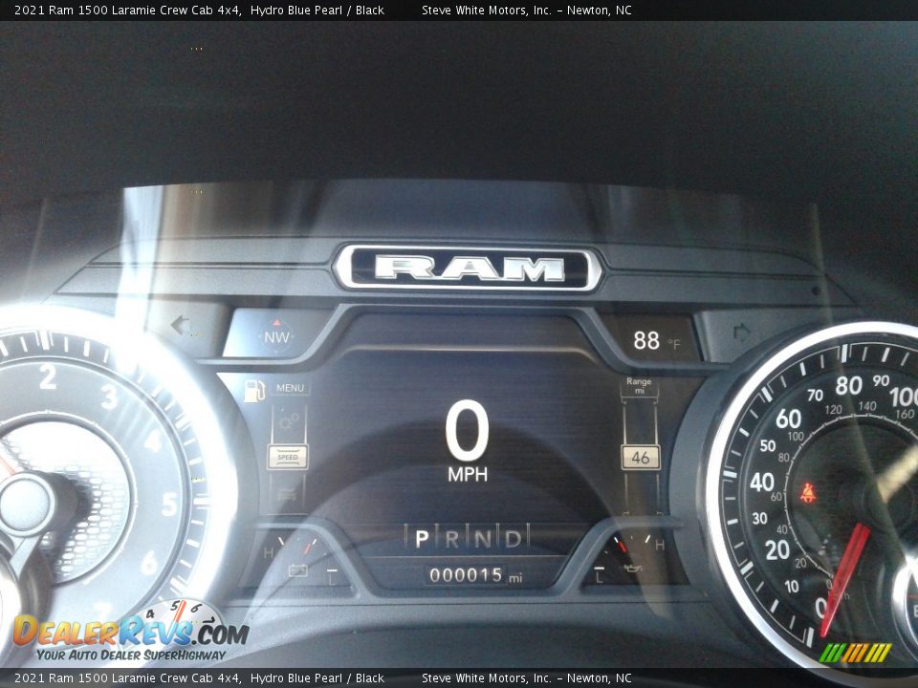Toggle the N gear position indicator
This screenshot has width=918, height=688.
(x=481, y=538)
